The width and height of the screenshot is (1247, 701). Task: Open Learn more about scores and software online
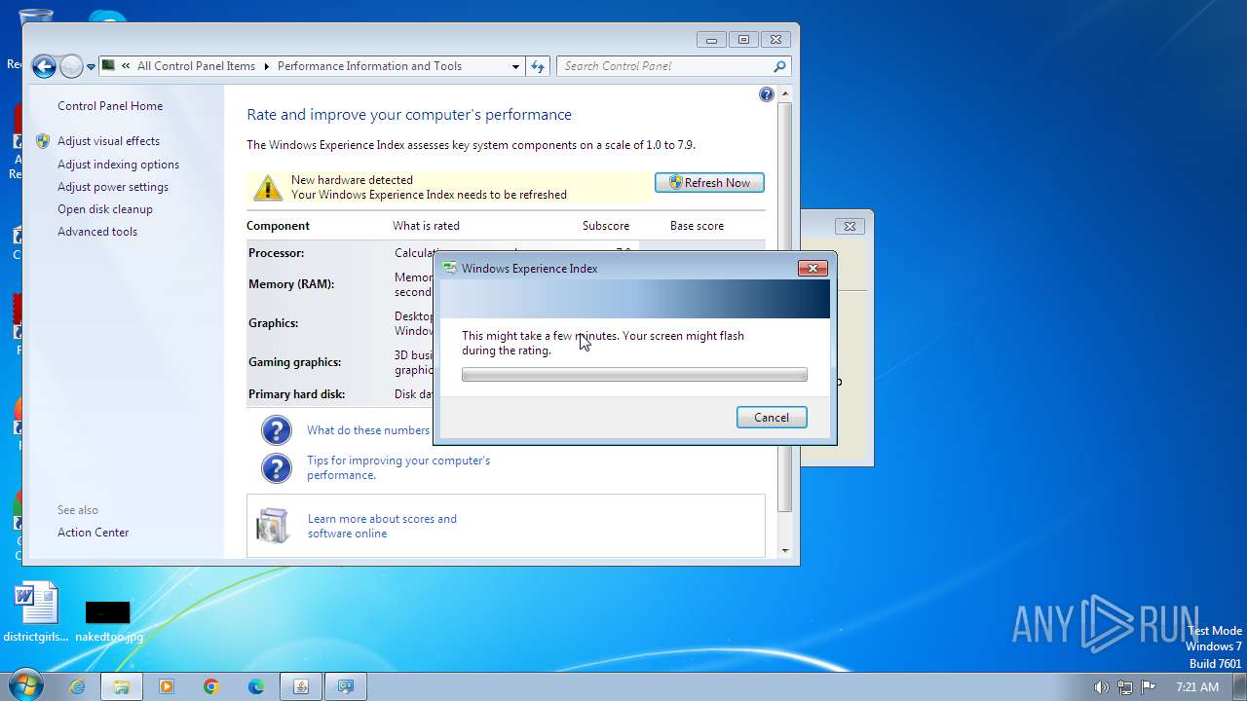pos(382,527)
